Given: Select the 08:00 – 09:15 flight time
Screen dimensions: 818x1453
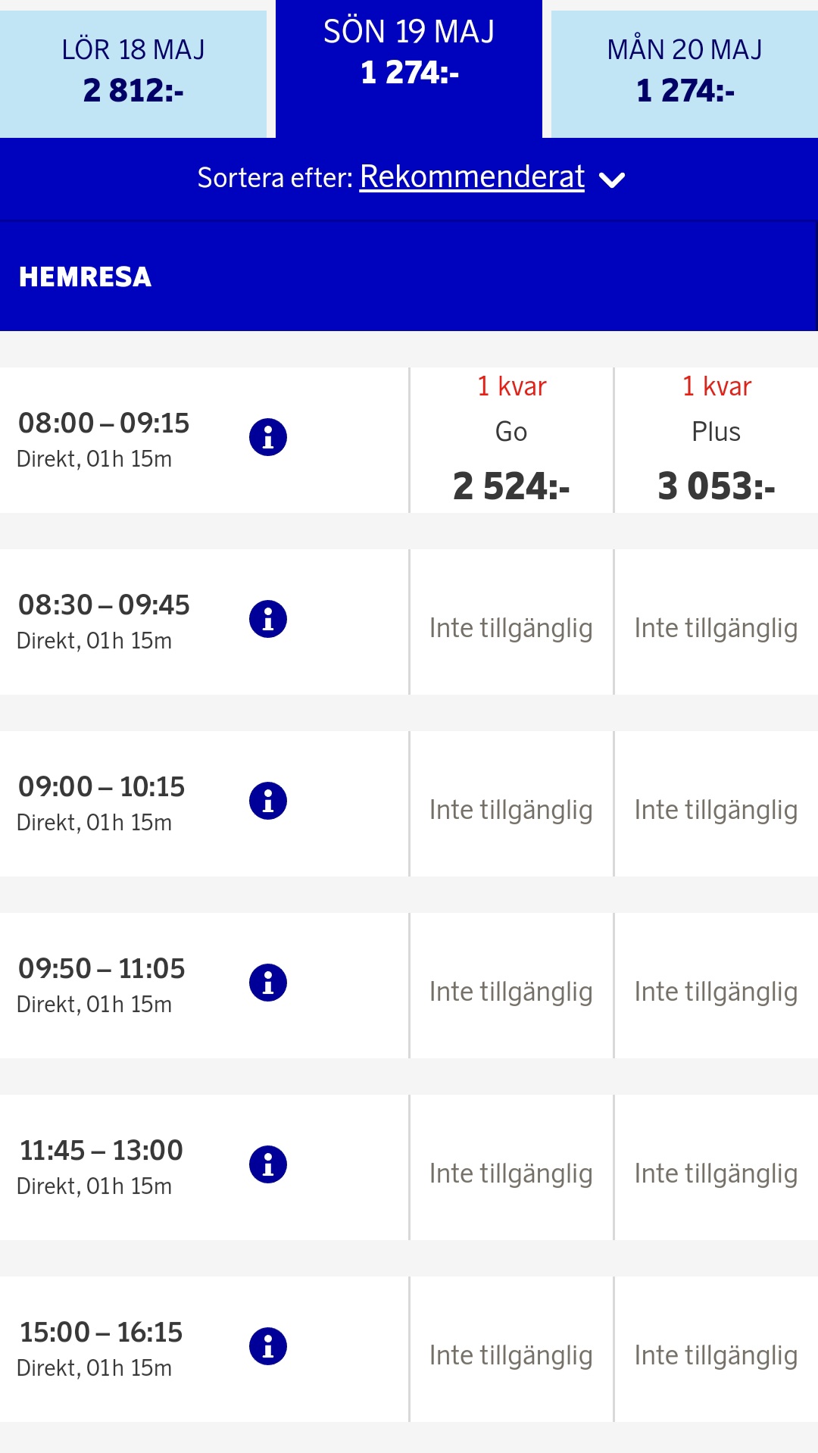Looking at the screenshot, I should tap(104, 423).
